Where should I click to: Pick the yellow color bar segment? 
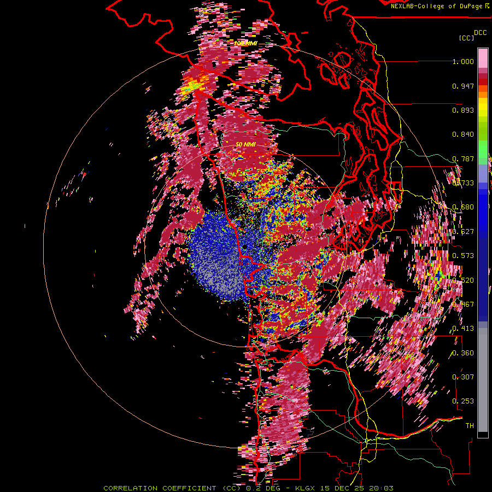tap(483, 108)
